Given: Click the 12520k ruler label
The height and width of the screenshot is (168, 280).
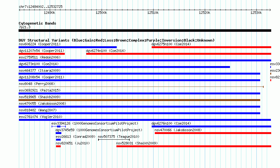Looking at the screenshot, I should point(204,13).
